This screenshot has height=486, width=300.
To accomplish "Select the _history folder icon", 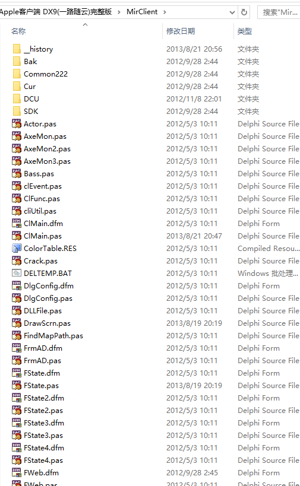I will [17, 49].
